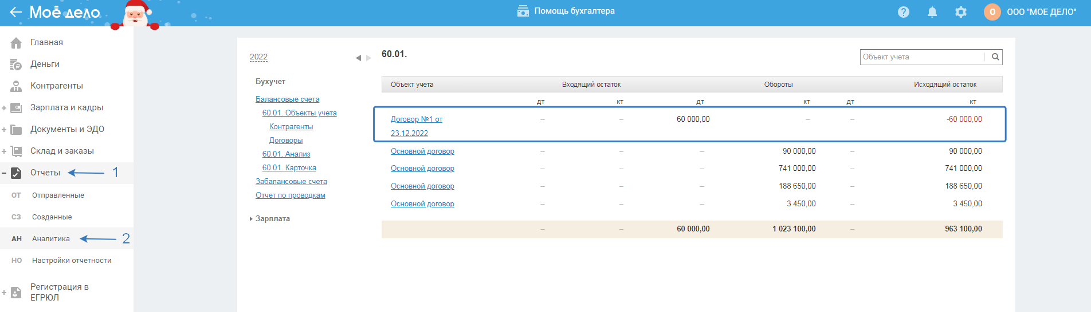Open Созданные reports submenu
The height and width of the screenshot is (312, 1091).
pyautogui.click(x=52, y=217)
